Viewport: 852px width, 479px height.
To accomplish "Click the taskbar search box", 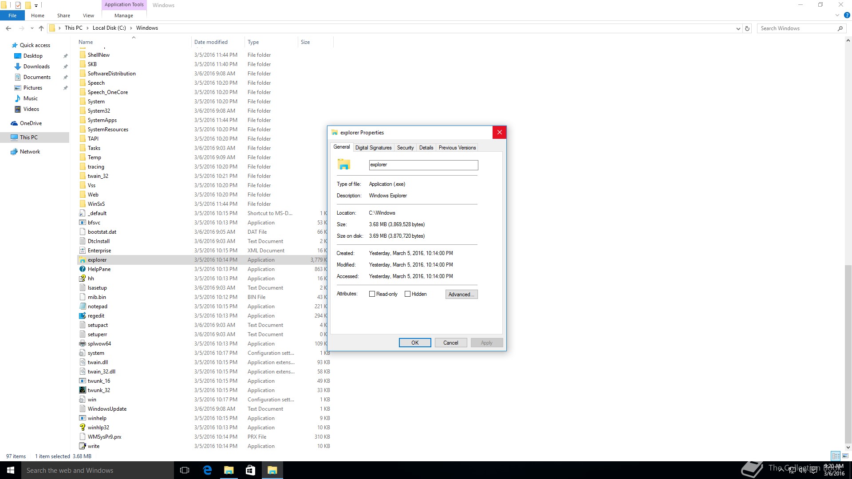I will pos(98,470).
